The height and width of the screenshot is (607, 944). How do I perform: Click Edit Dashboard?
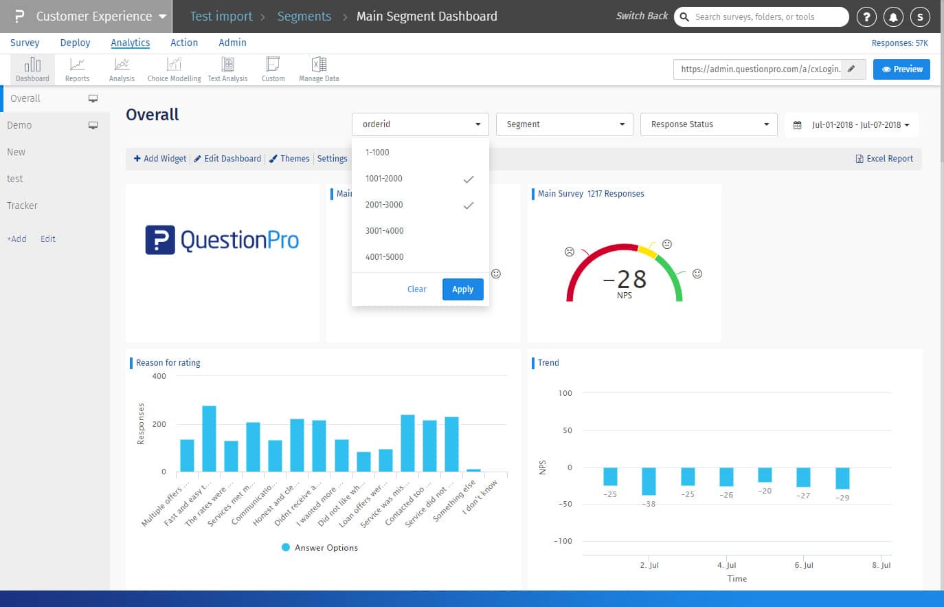pyautogui.click(x=227, y=159)
